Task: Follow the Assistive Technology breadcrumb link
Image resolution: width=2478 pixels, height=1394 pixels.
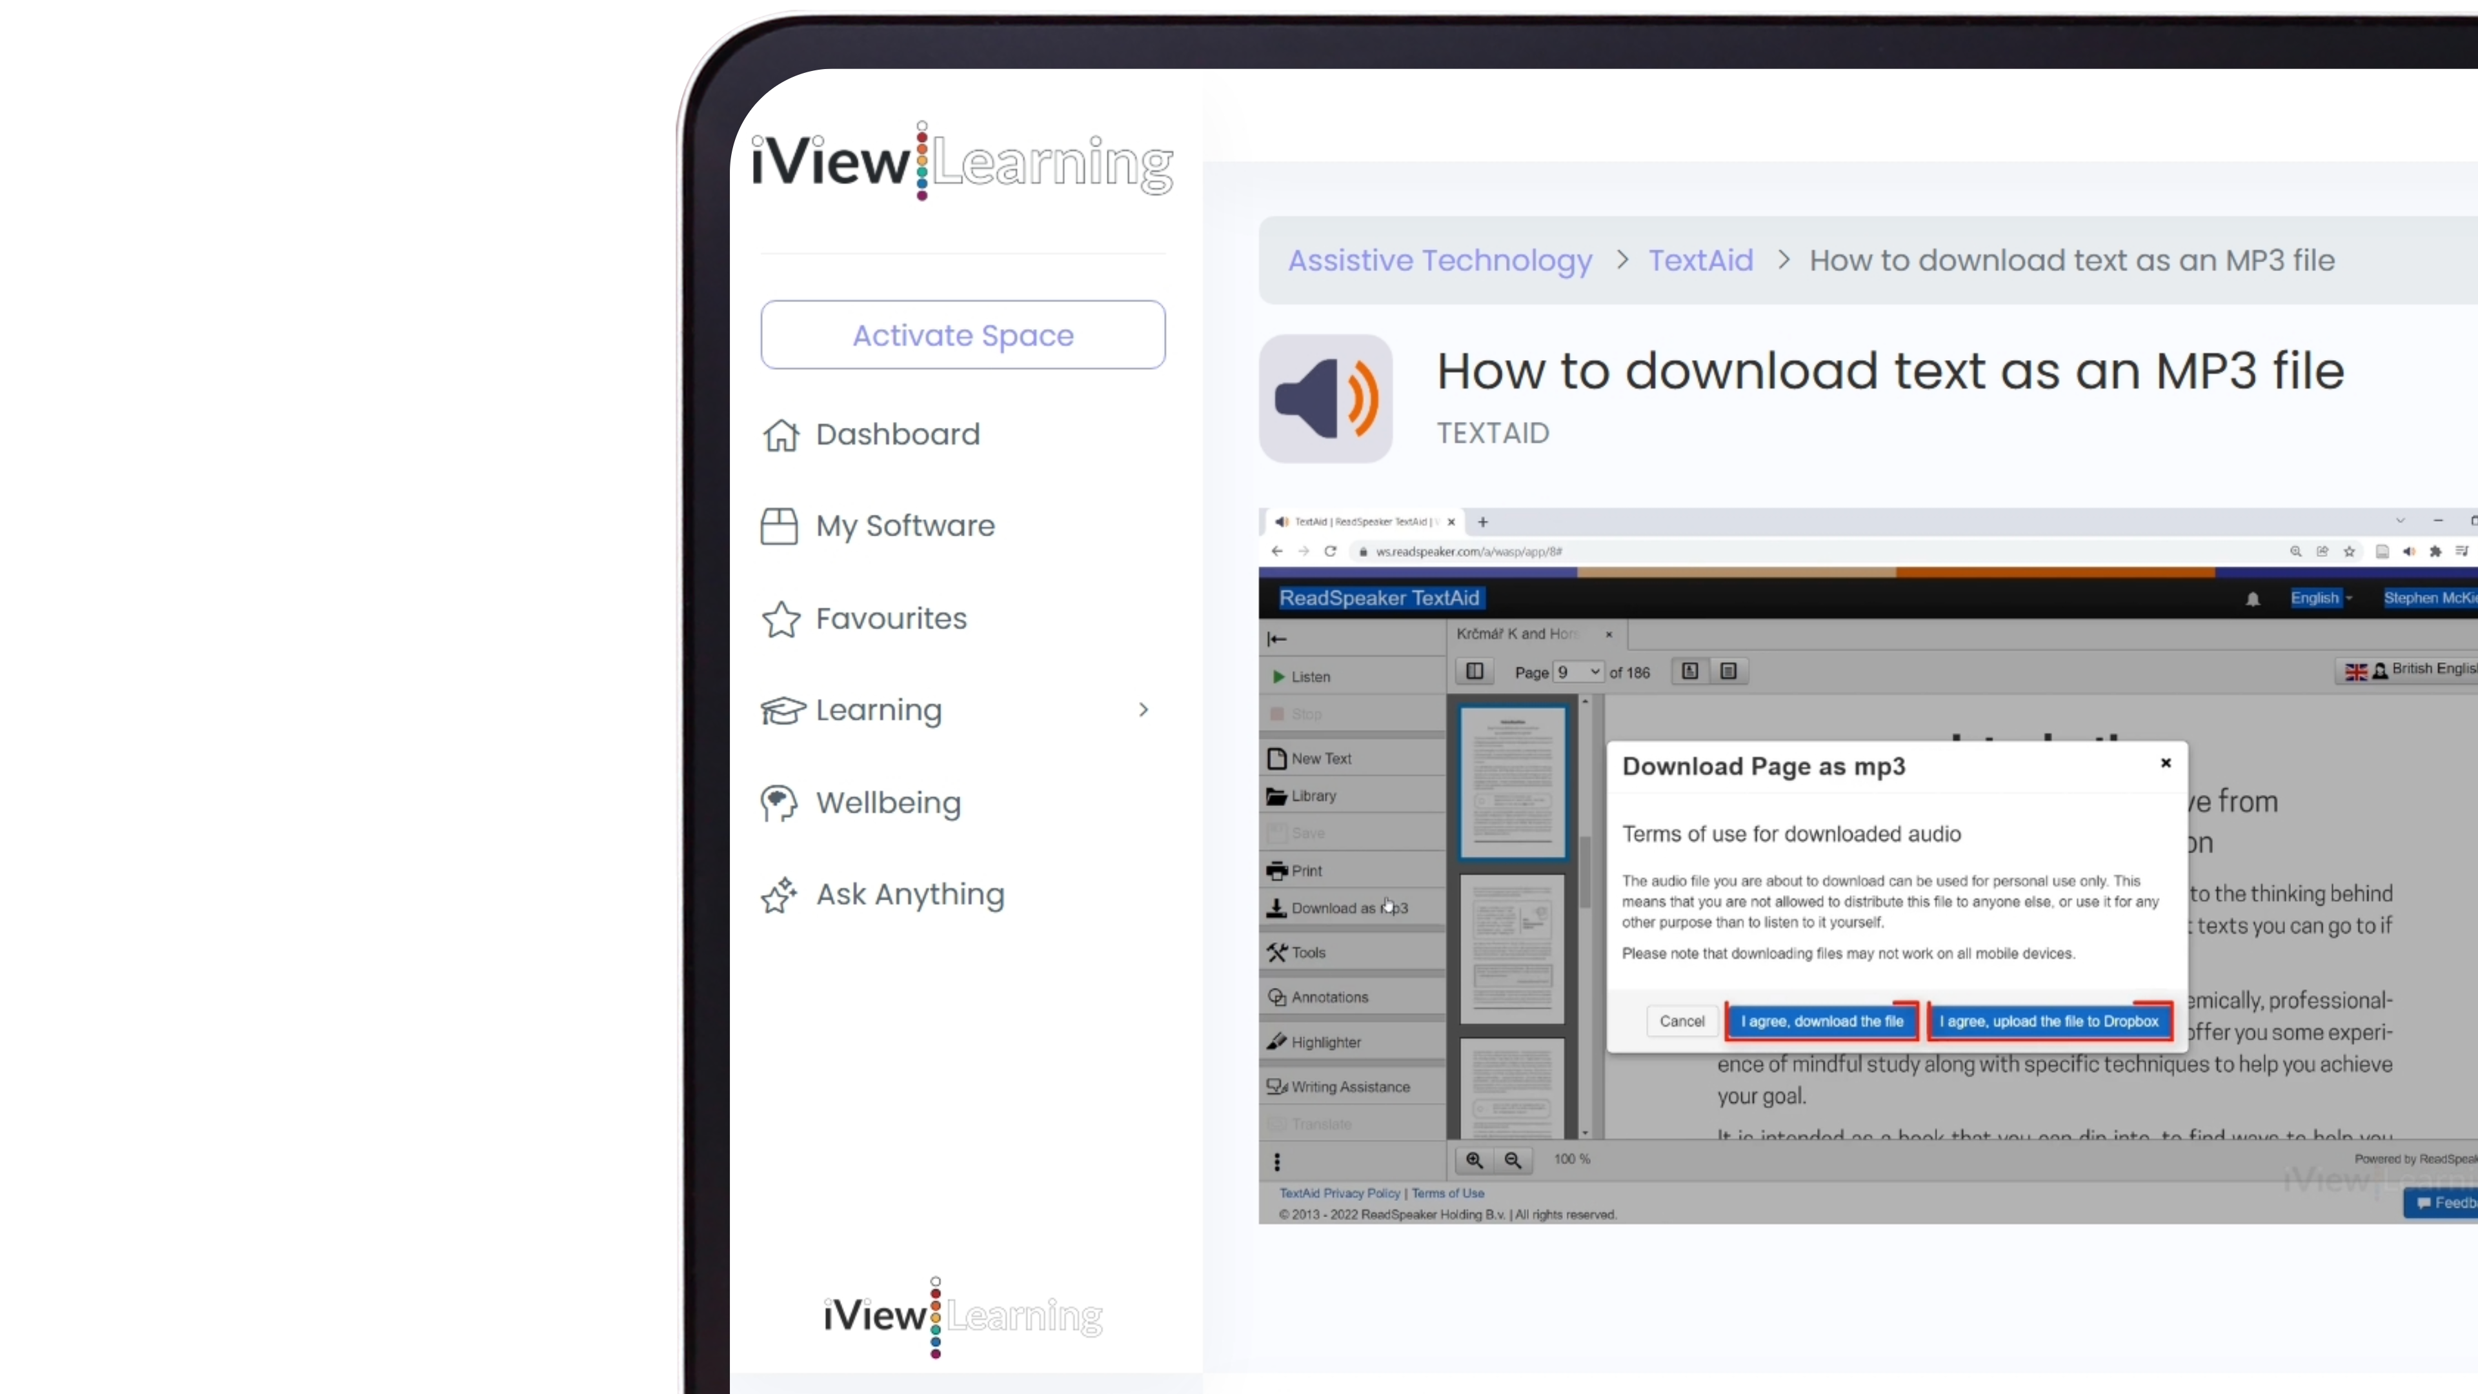Action: 1440,261
